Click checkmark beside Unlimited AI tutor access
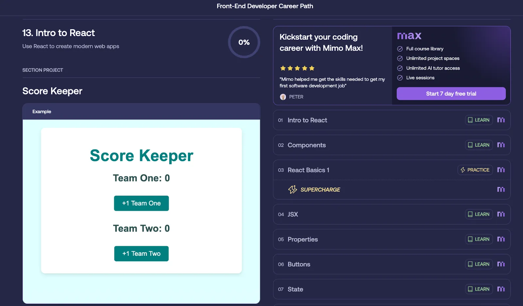This screenshot has height=306, width=523. (x=400, y=68)
